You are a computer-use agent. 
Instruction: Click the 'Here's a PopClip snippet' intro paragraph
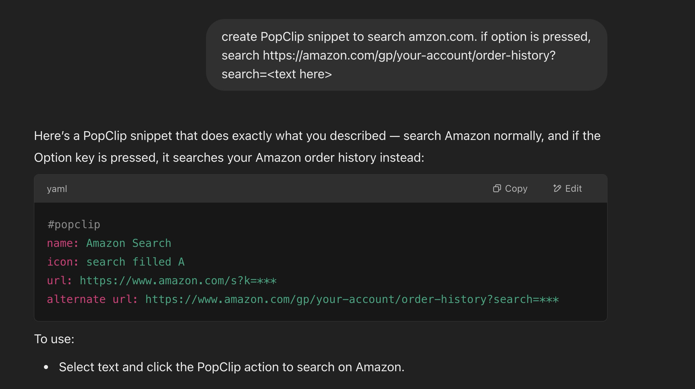pyautogui.click(x=317, y=147)
